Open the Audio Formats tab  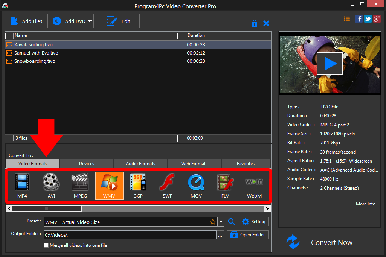click(x=140, y=164)
